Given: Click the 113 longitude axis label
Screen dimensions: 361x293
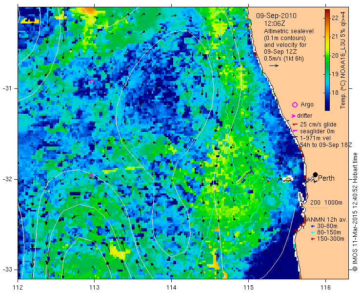Looking at the screenshot, I should pyautogui.click(x=94, y=288).
